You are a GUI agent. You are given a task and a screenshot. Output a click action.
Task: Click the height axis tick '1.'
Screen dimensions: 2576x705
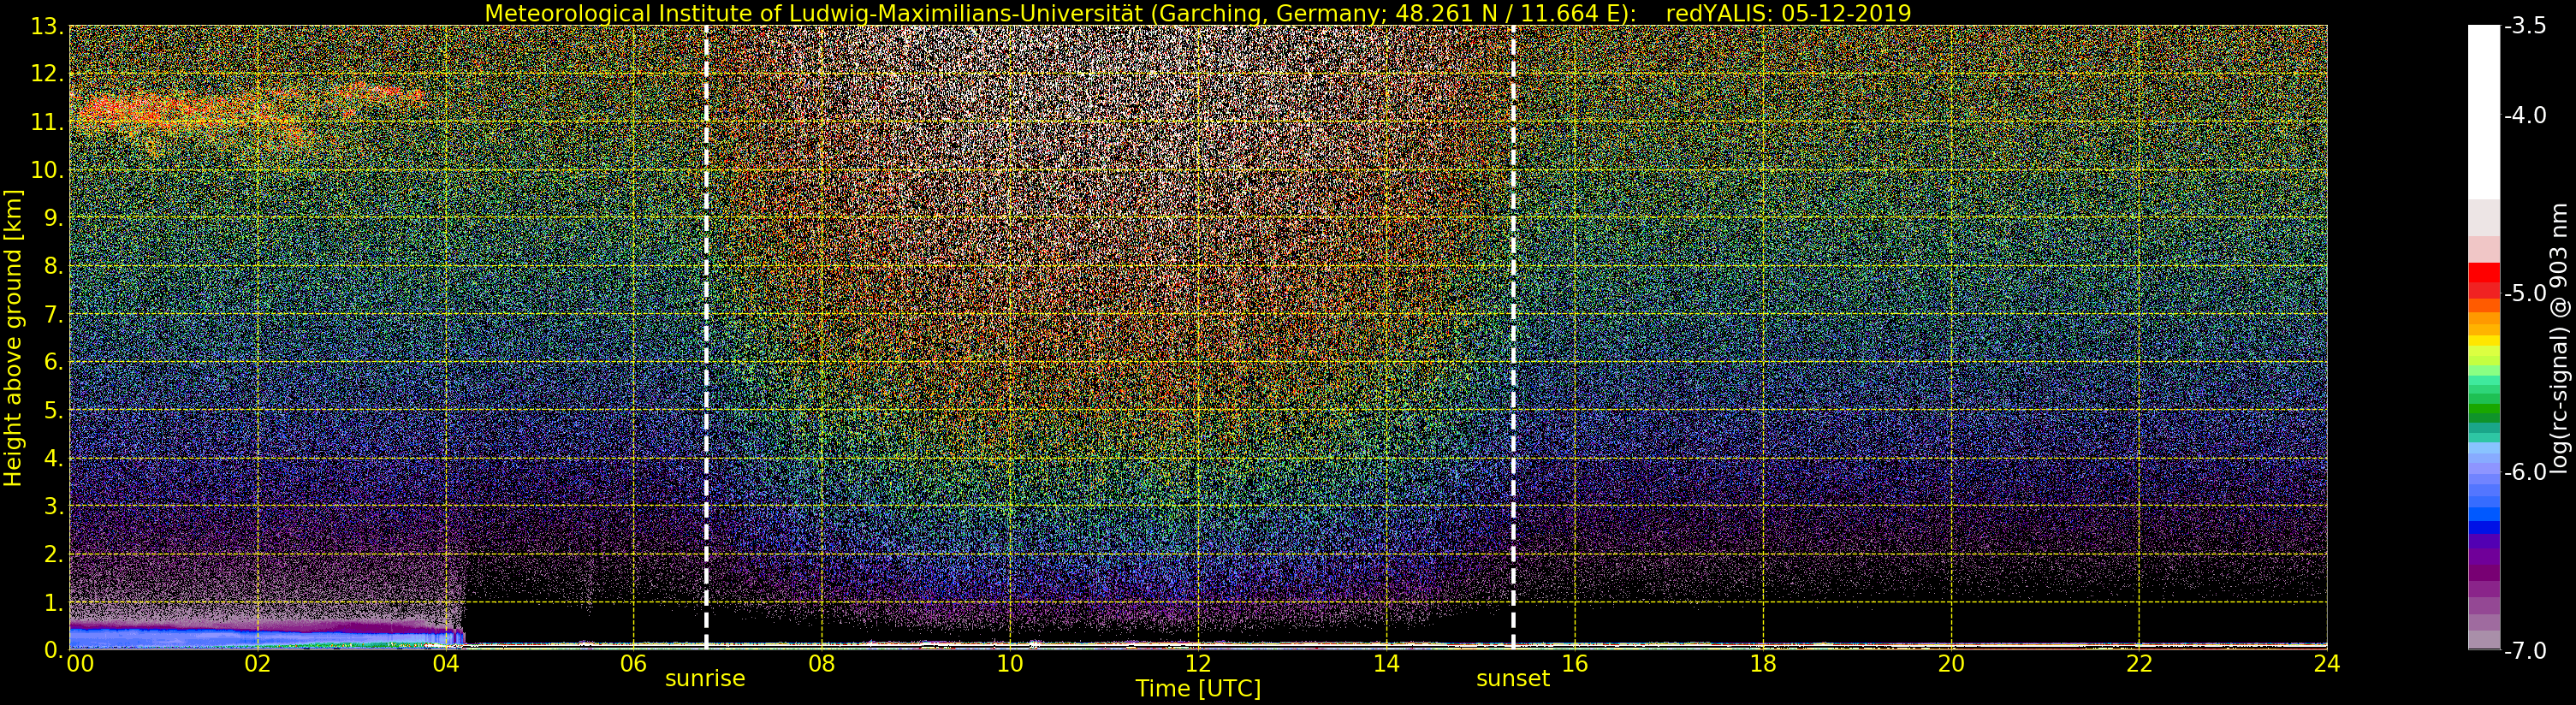click(x=53, y=602)
